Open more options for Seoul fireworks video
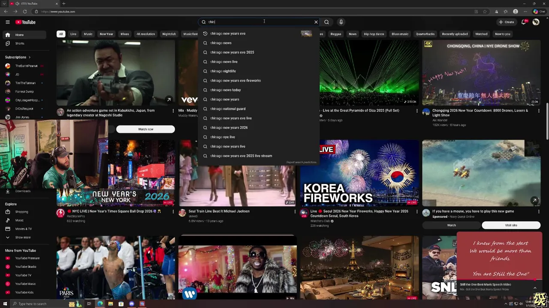 pyautogui.click(x=417, y=211)
